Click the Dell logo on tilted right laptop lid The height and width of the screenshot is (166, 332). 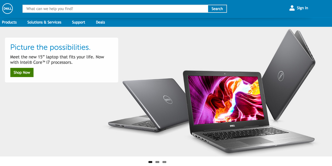click(281, 76)
